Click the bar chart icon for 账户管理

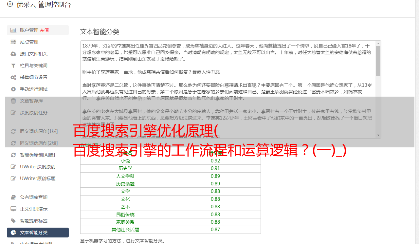point(13,30)
